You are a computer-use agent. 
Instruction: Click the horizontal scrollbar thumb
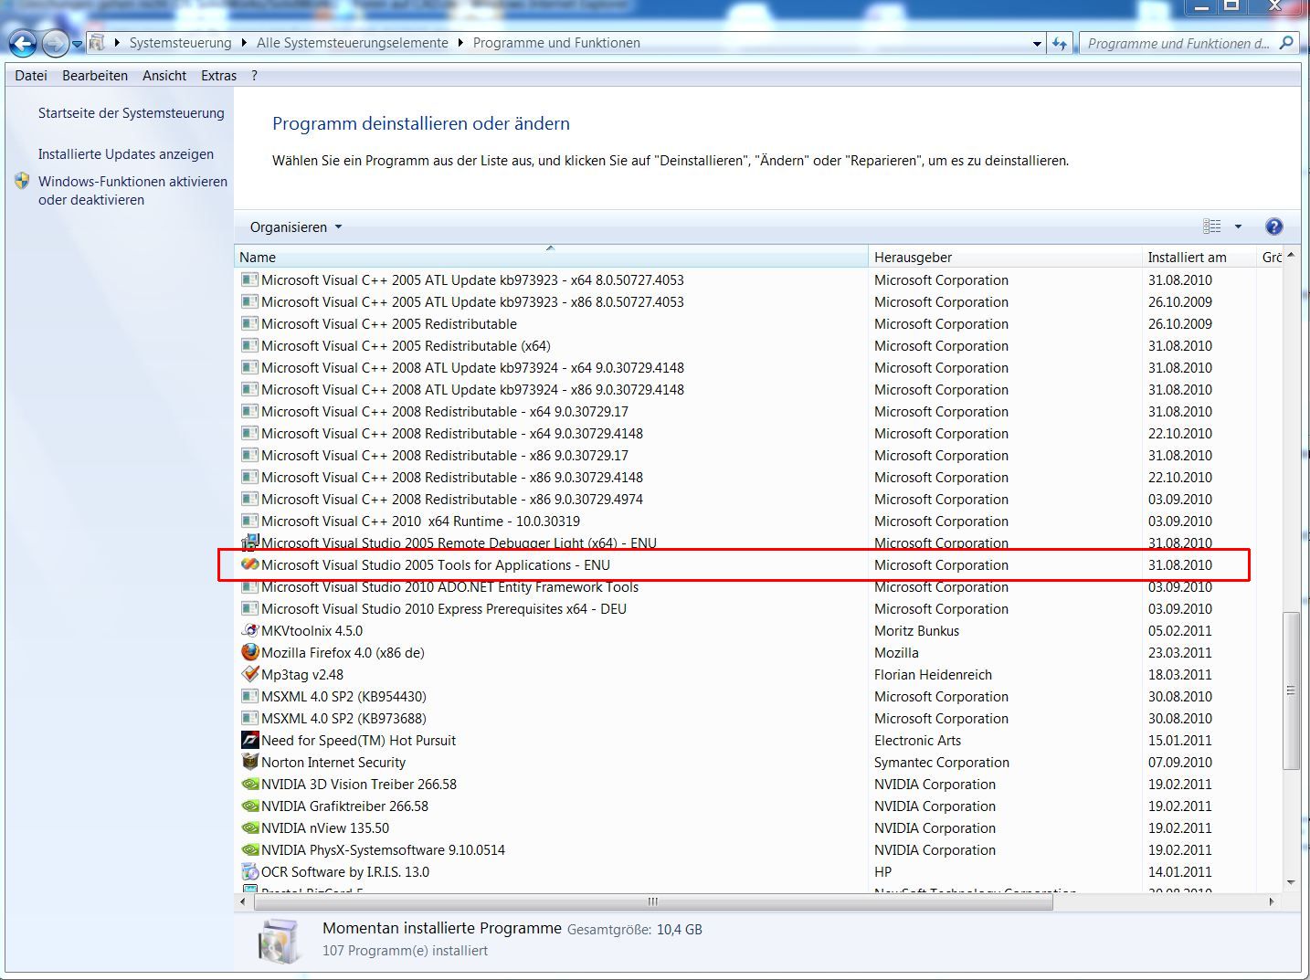[x=652, y=901]
